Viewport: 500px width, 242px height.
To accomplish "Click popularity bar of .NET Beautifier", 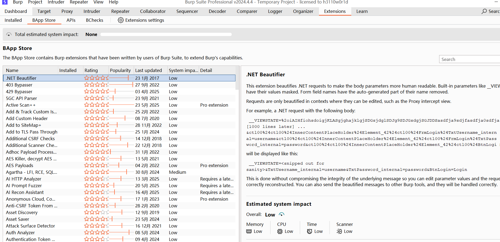I will coord(121,78).
